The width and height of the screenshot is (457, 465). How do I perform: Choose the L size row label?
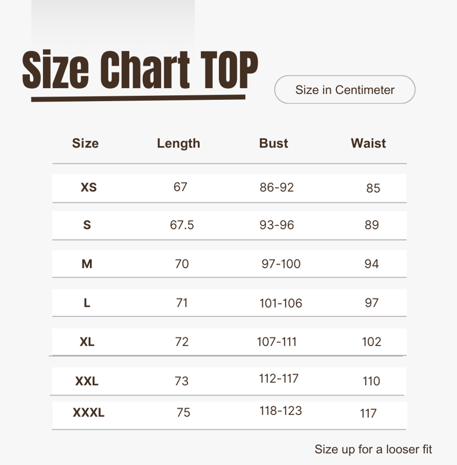pos(87,303)
